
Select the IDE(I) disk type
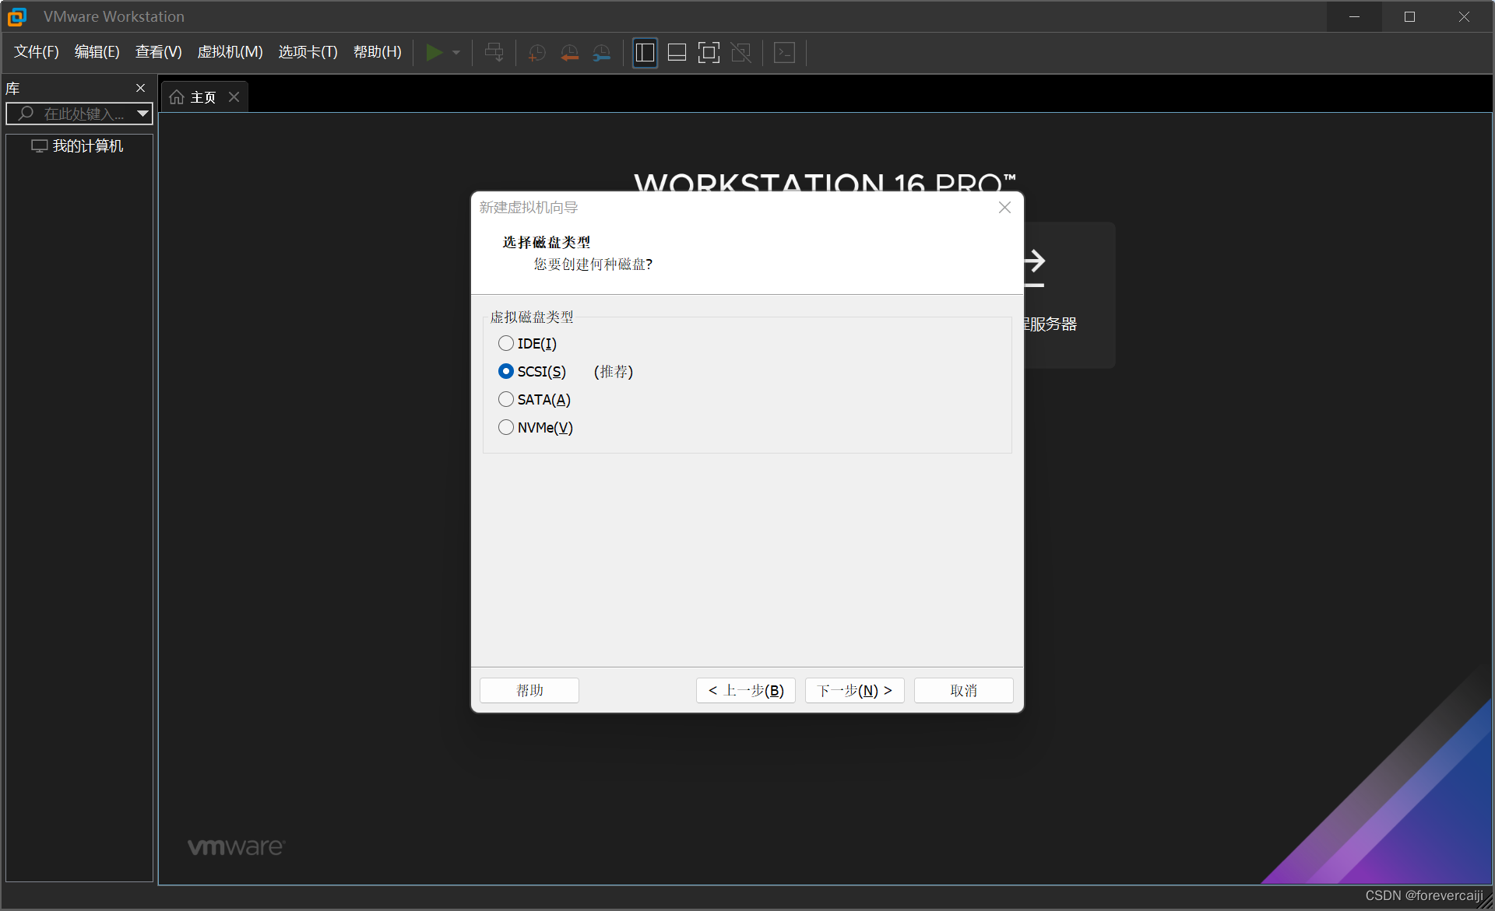(x=506, y=343)
